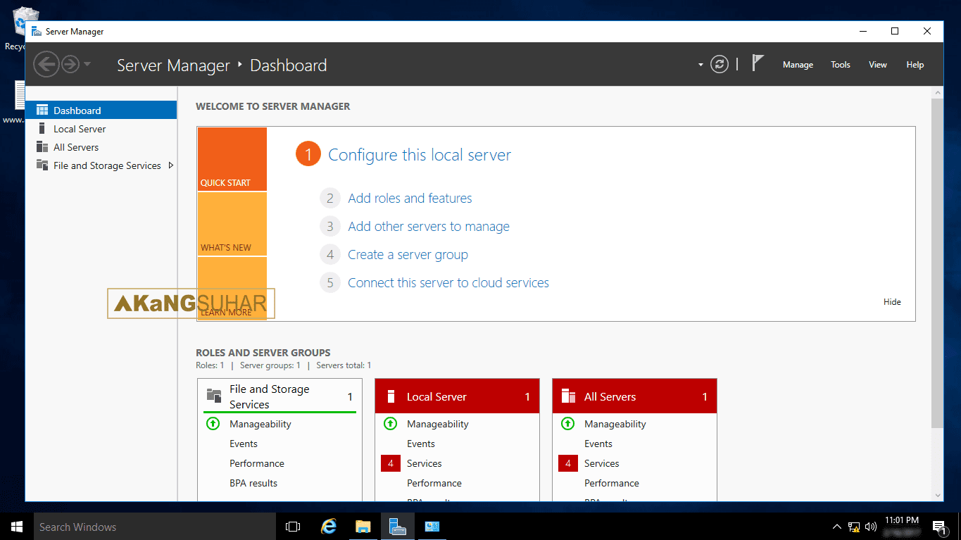This screenshot has height=540, width=961.
Task: Open the Local Server tile header
Action: (457, 396)
